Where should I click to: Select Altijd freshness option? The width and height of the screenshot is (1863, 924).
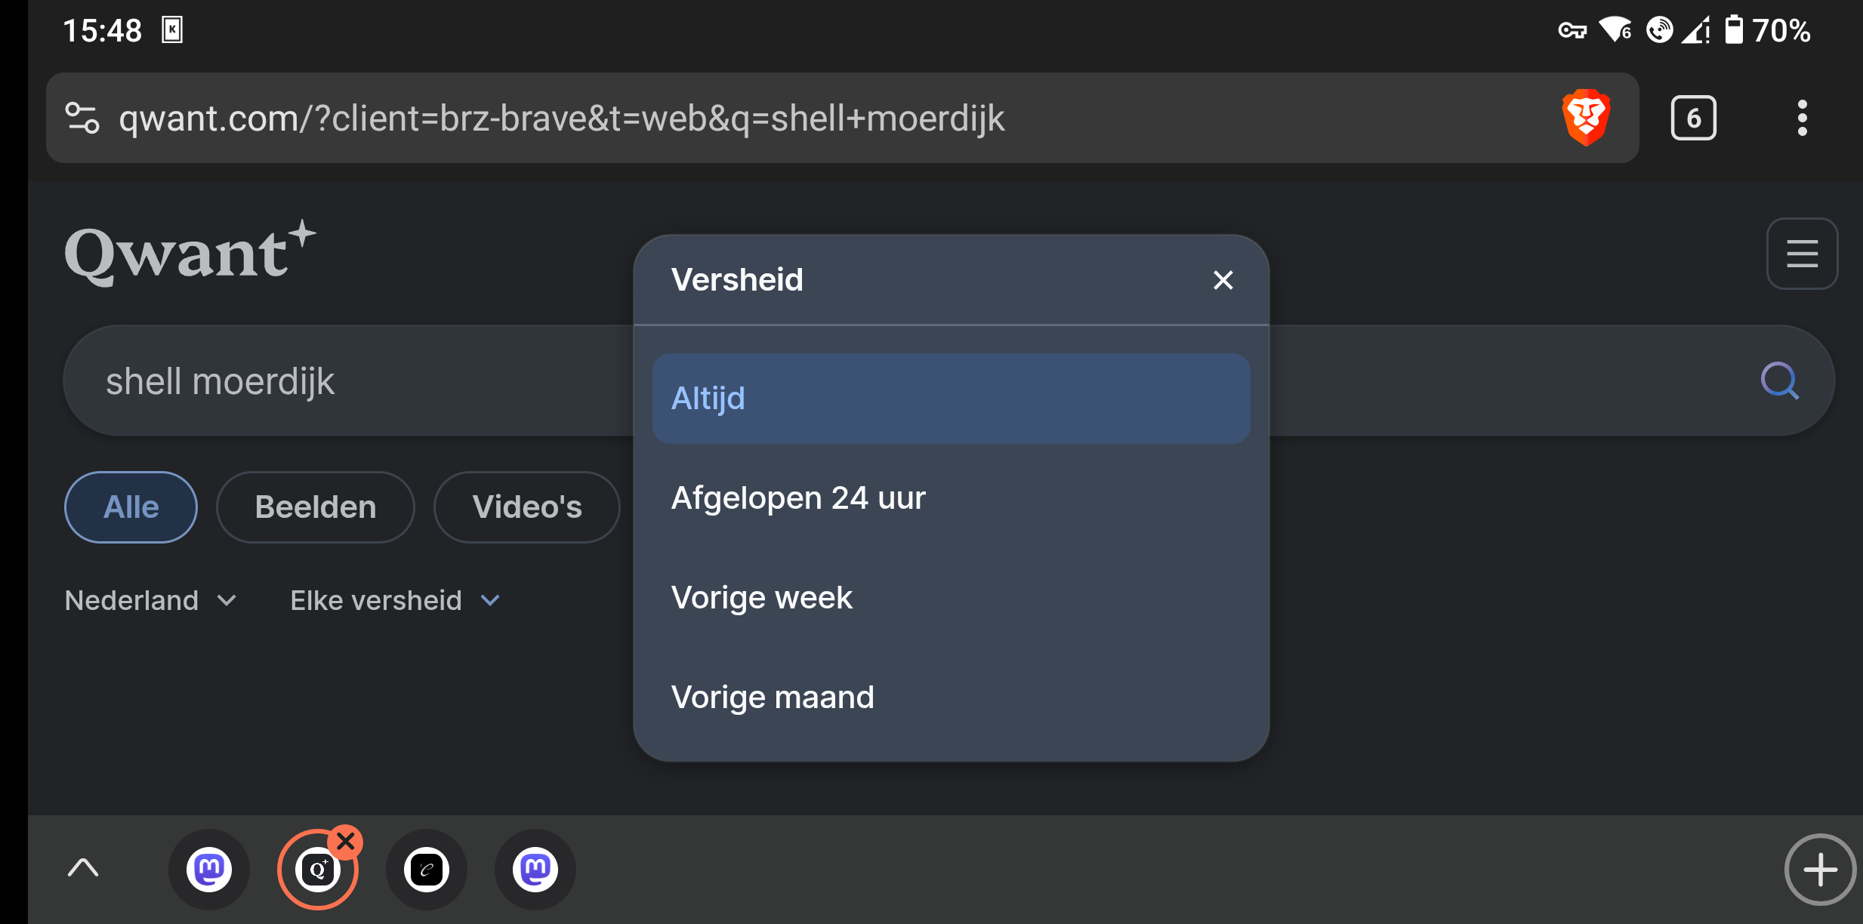pyautogui.click(x=951, y=398)
